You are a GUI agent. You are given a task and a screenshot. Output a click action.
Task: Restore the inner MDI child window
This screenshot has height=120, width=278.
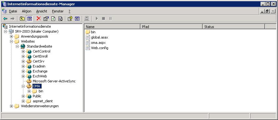pyautogui.click(x=267, y=11)
